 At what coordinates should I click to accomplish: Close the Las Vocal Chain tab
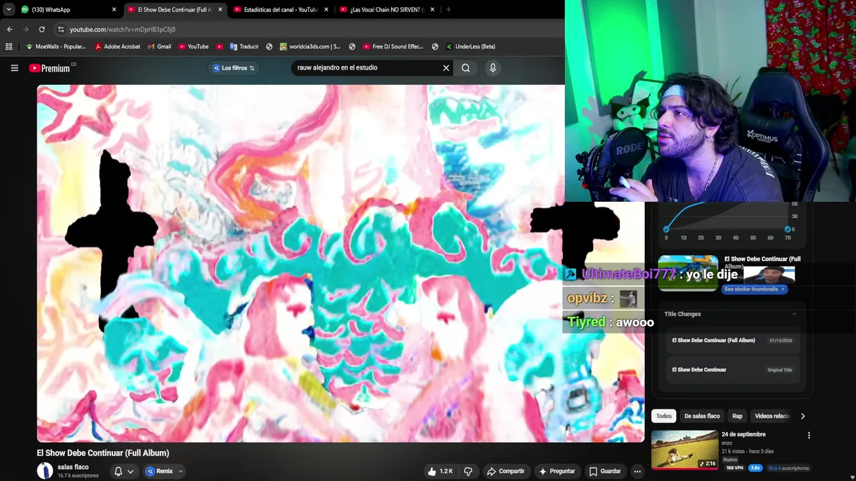(x=432, y=10)
